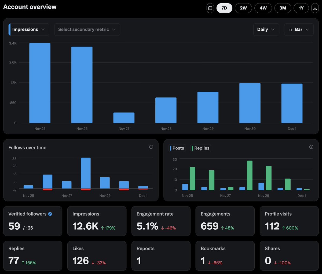Select the 7D time range pill
Screen dimensions: 322x274
[224, 8]
